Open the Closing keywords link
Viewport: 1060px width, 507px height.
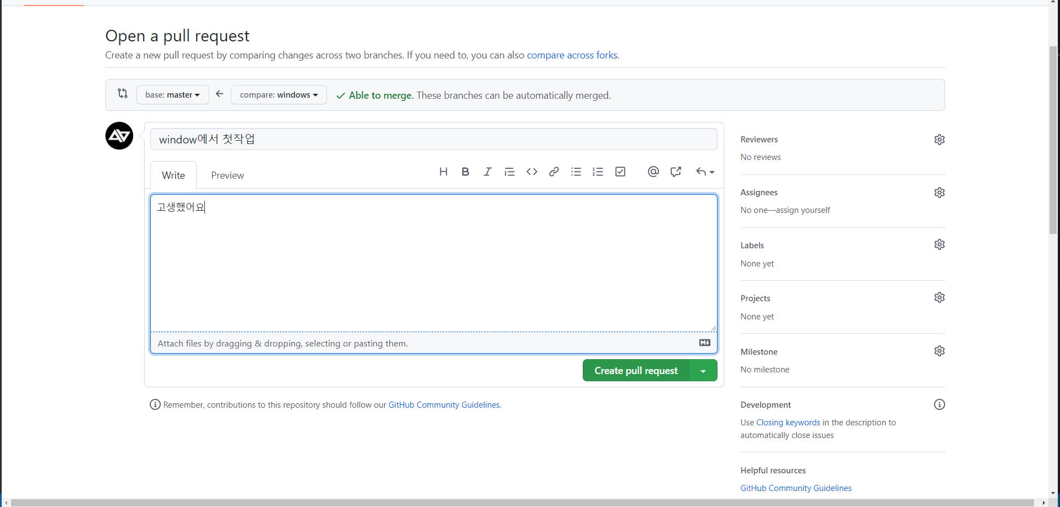(x=788, y=422)
